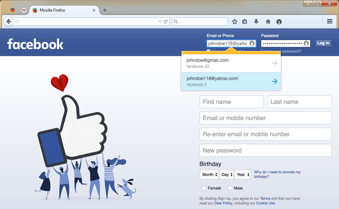
Task: Reload the page with the refresh icon
Action: (166, 21)
